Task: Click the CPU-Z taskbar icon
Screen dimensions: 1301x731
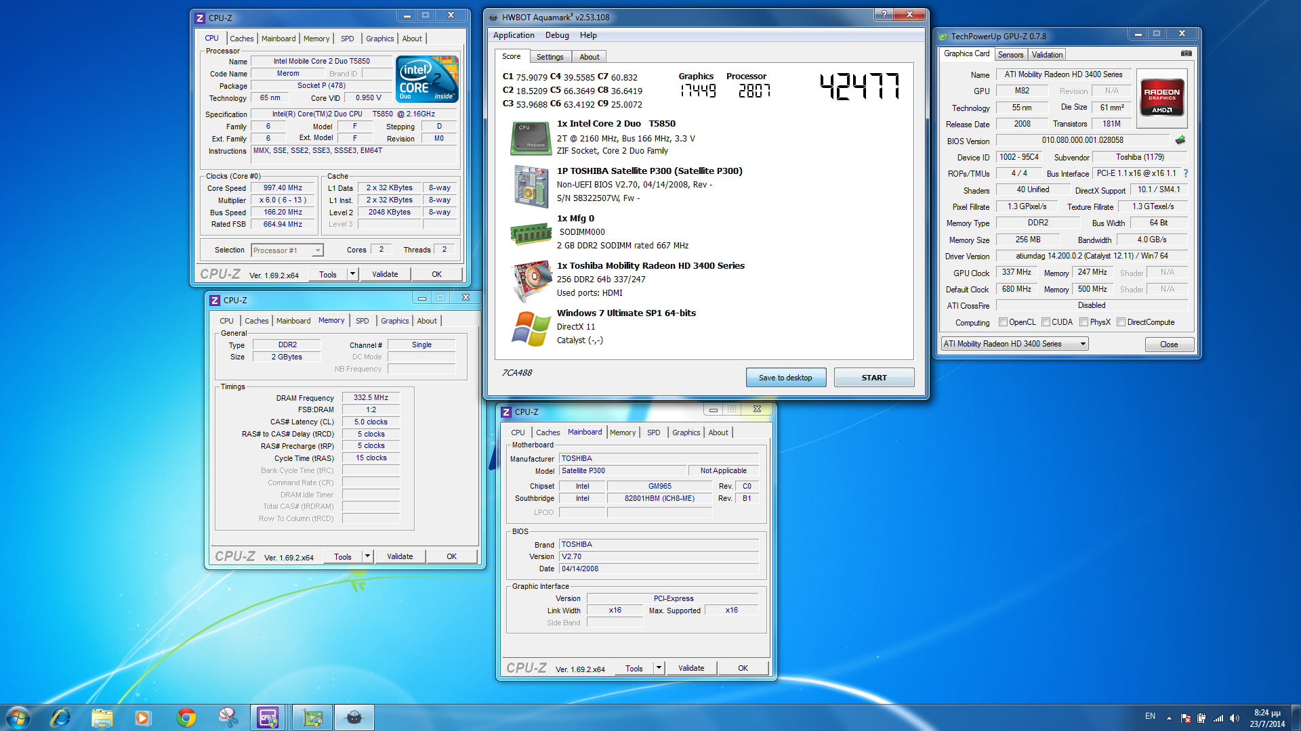Action: [x=268, y=717]
